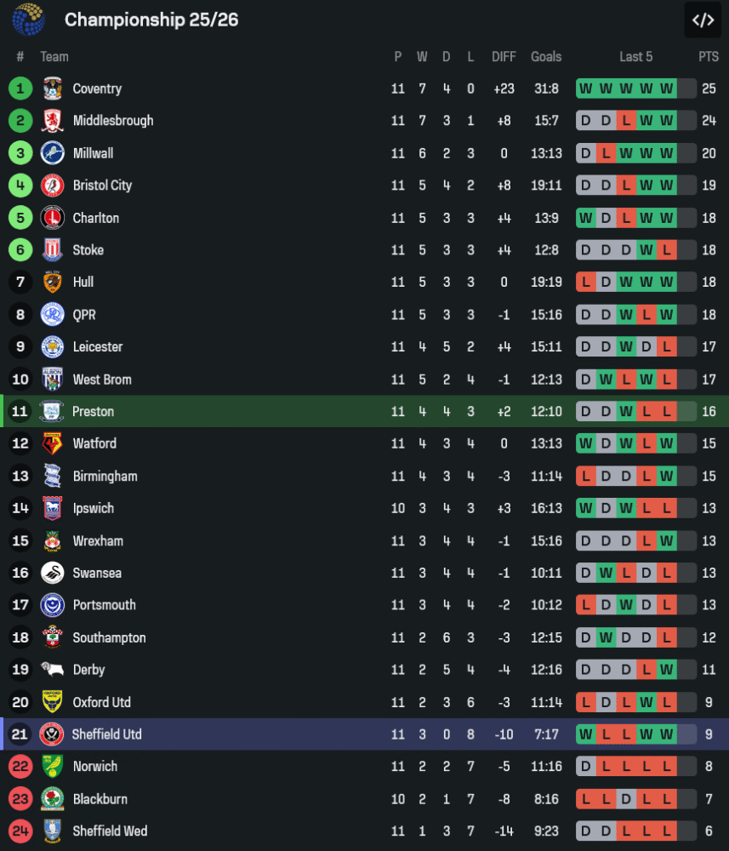Image resolution: width=729 pixels, height=851 pixels.
Task: Click the Derby club crest
Action: 53,670
